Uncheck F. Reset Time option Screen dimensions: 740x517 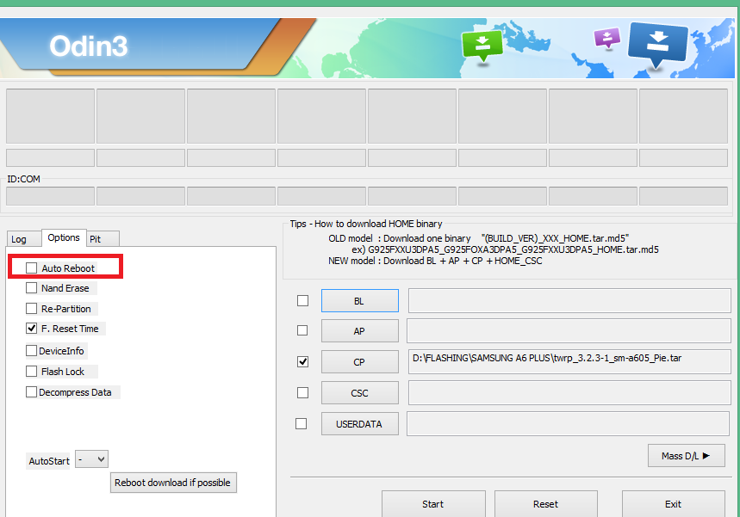(x=32, y=329)
